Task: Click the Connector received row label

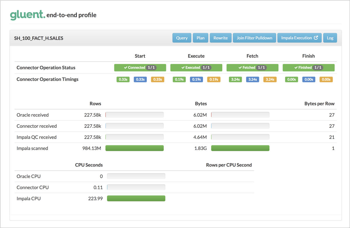Action: point(37,126)
